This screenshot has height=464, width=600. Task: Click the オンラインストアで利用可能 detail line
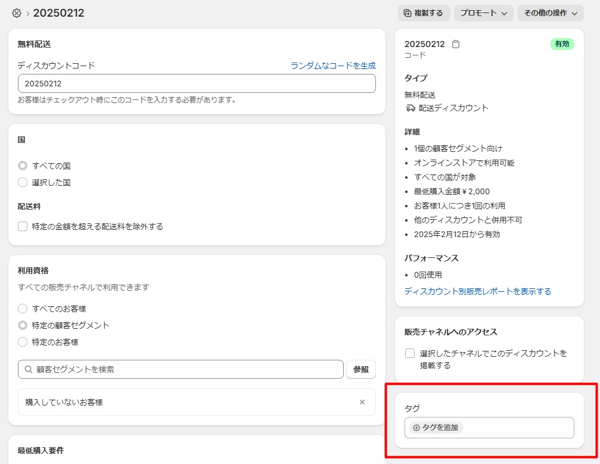pos(464,163)
